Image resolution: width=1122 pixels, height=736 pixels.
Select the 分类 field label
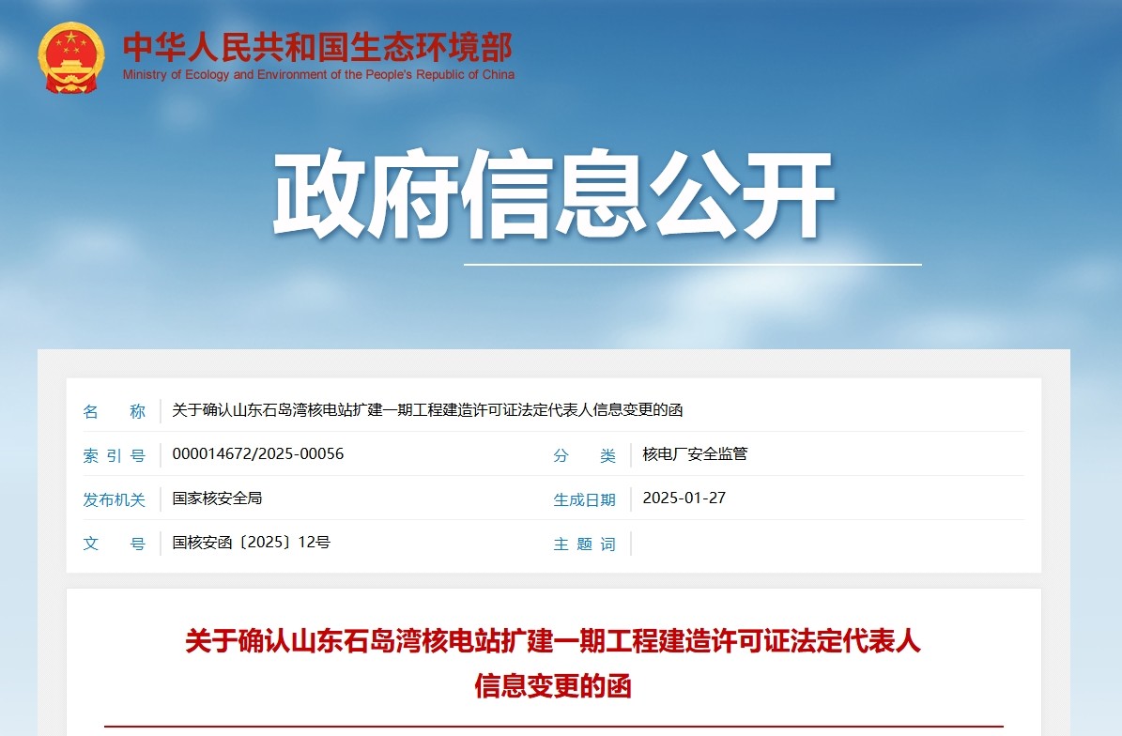click(584, 456)
